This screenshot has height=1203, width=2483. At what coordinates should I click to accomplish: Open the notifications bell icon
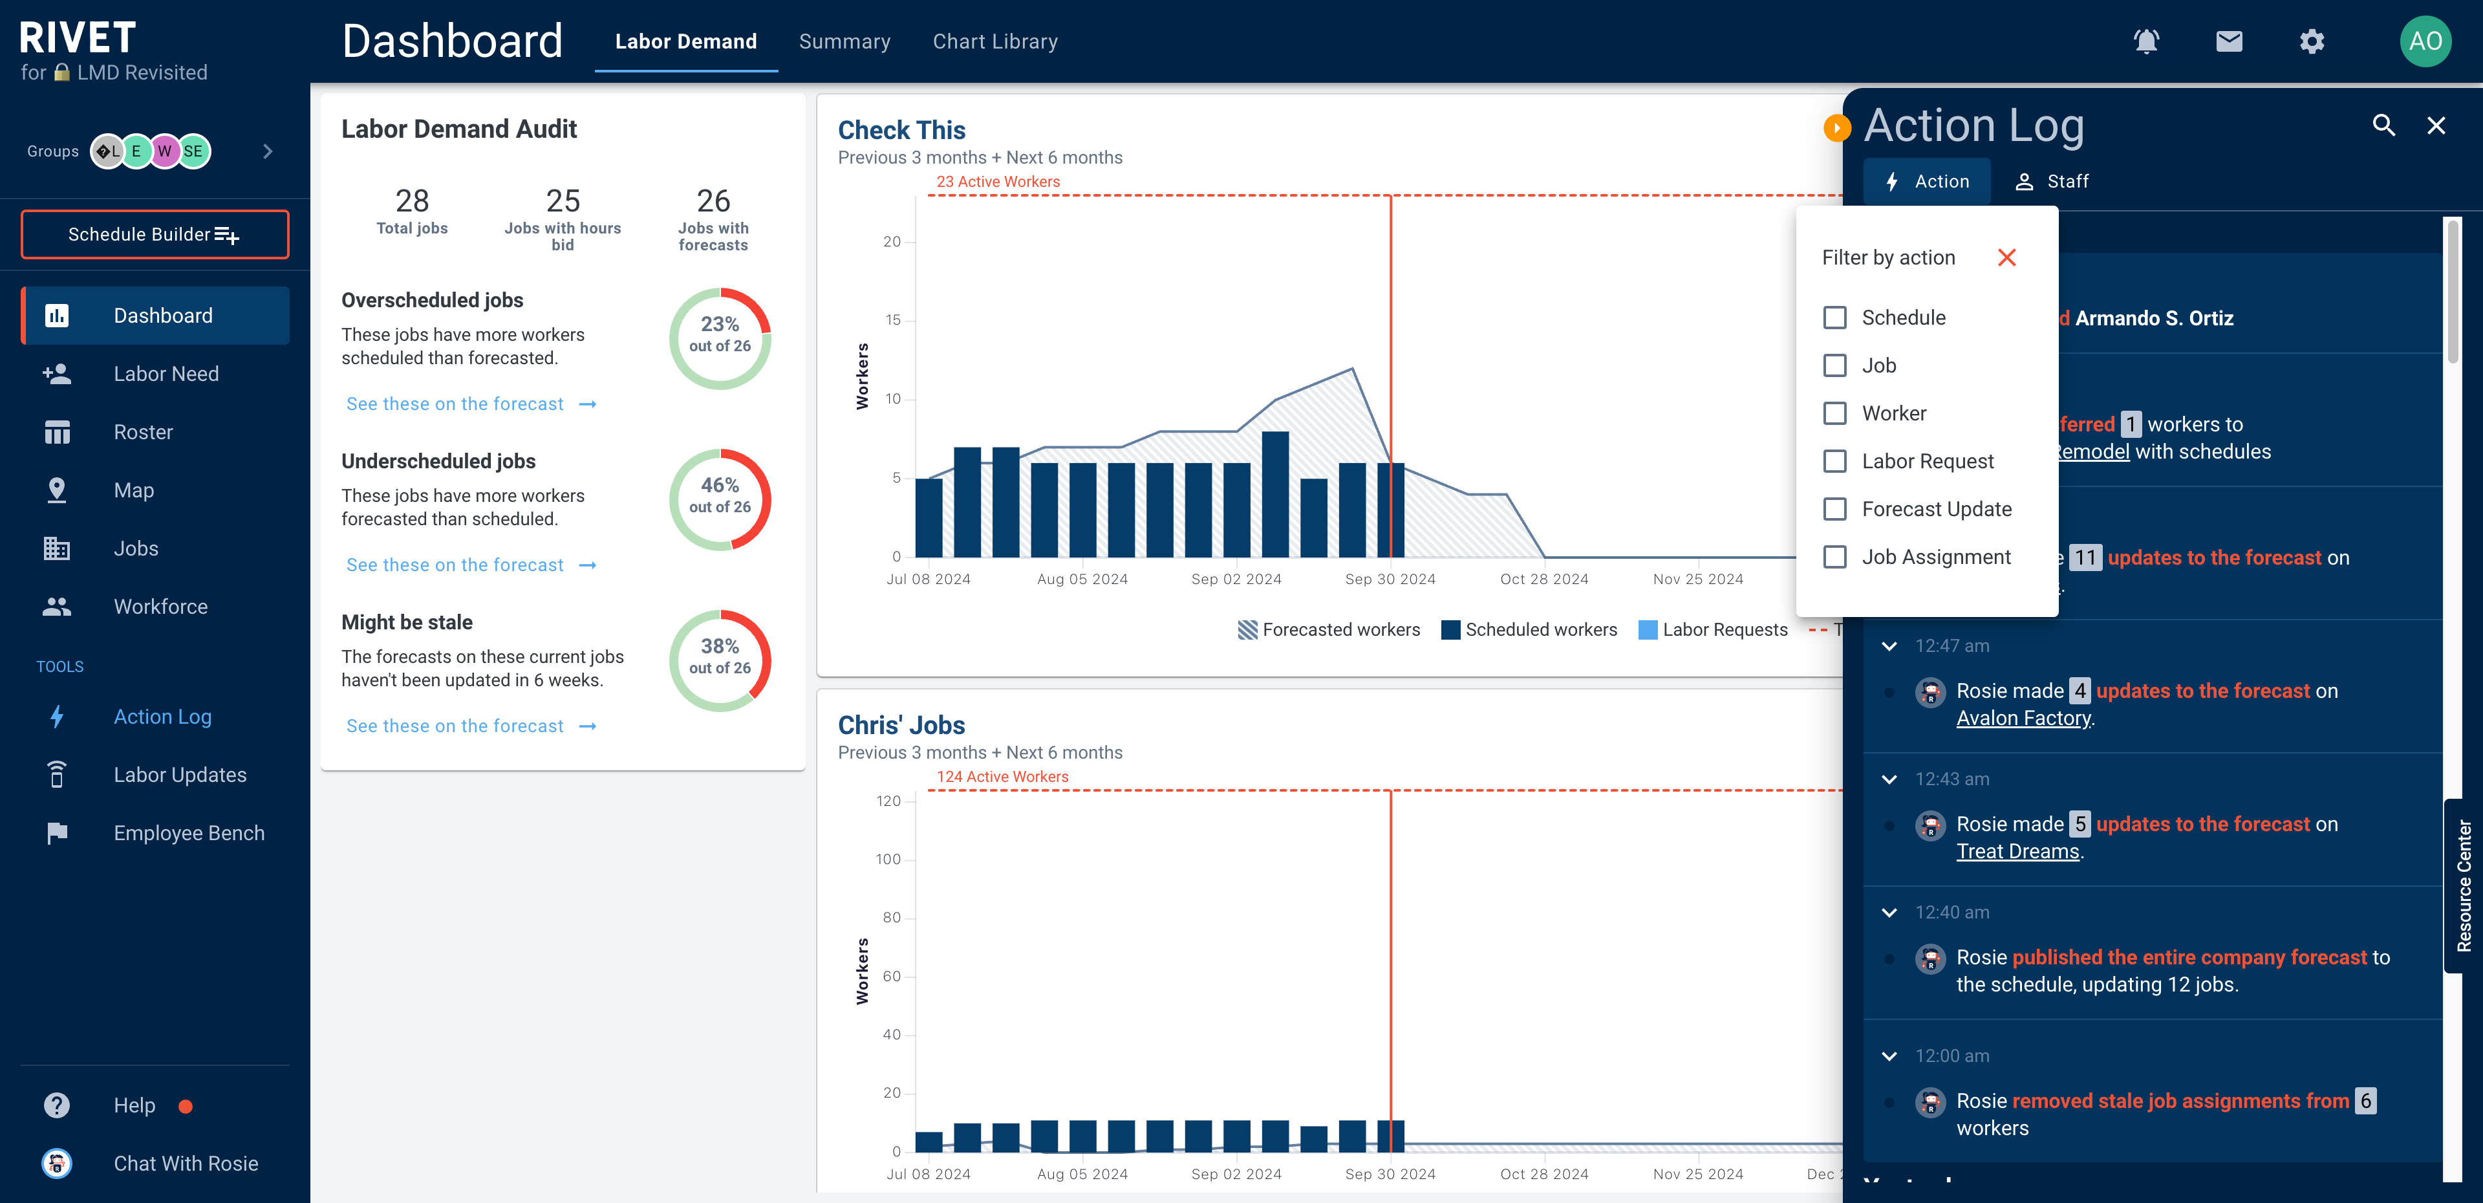point(2147,41)
